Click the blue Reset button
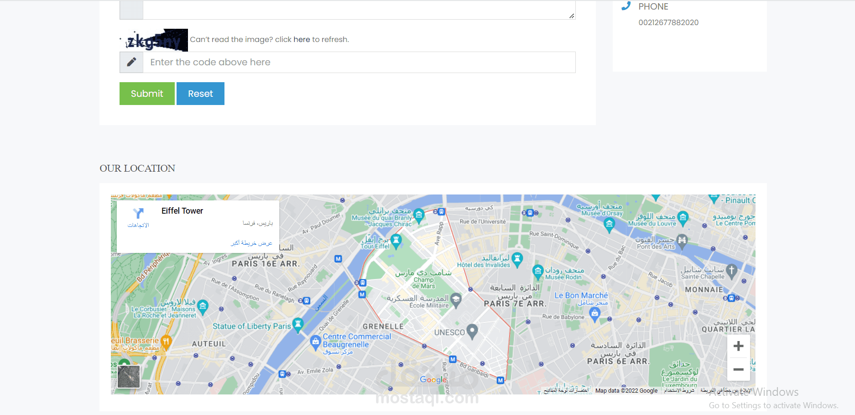This screenshot has height=415, width=855. tap(200, 94)
